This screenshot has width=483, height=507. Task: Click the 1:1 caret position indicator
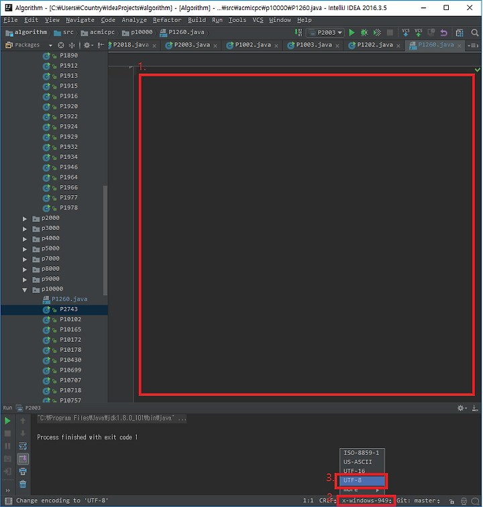point(309,501)
